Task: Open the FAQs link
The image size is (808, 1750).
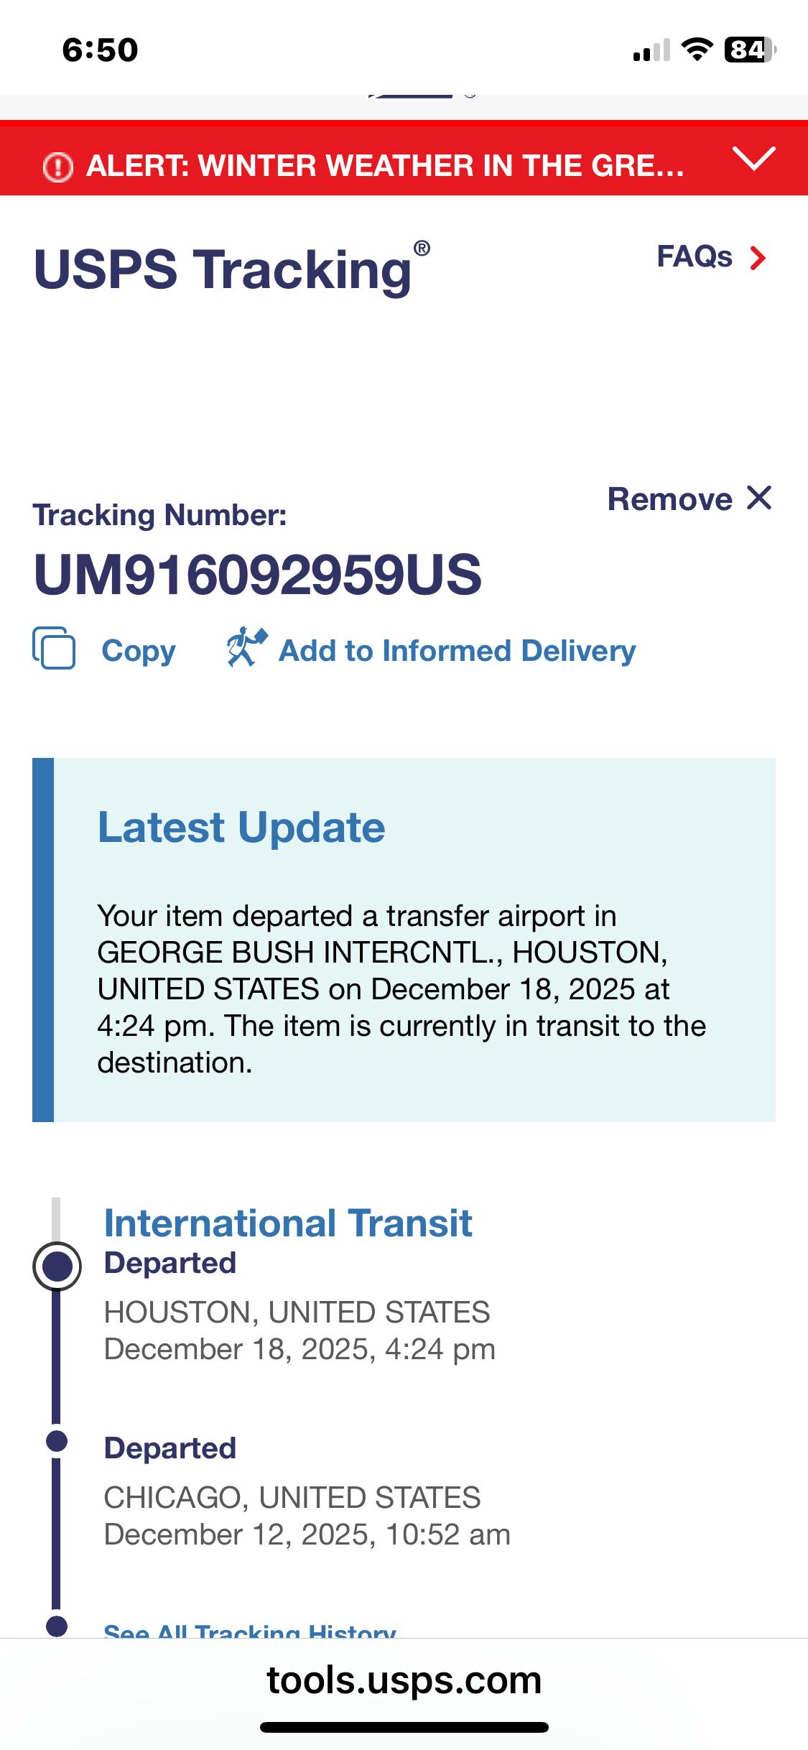Action: coord(694,256)
